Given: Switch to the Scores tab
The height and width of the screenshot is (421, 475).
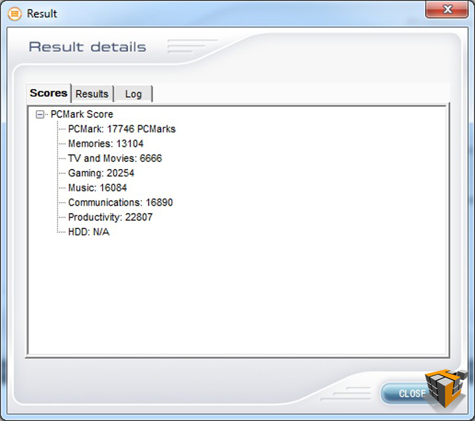Looking at the screenshot, I should (x=49, y=93).
